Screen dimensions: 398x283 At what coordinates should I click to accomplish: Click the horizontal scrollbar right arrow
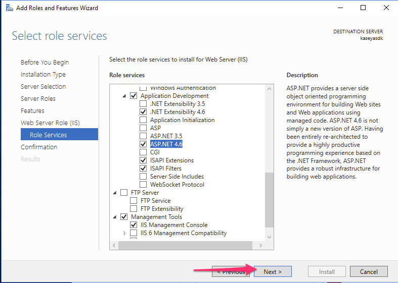260,245
